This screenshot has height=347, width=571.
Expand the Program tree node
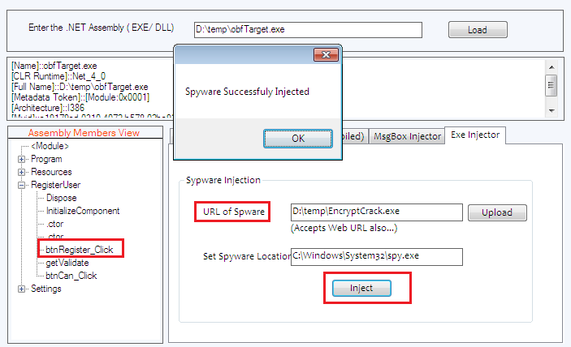[22, 159]
